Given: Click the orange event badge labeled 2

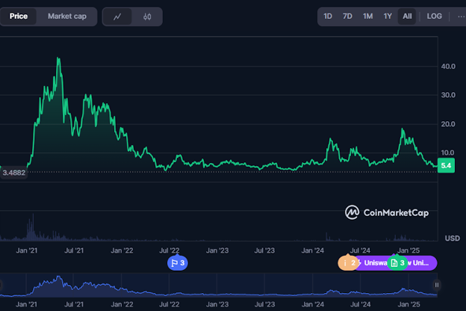Looking at the screenshot, I should (x=348, y=262).
